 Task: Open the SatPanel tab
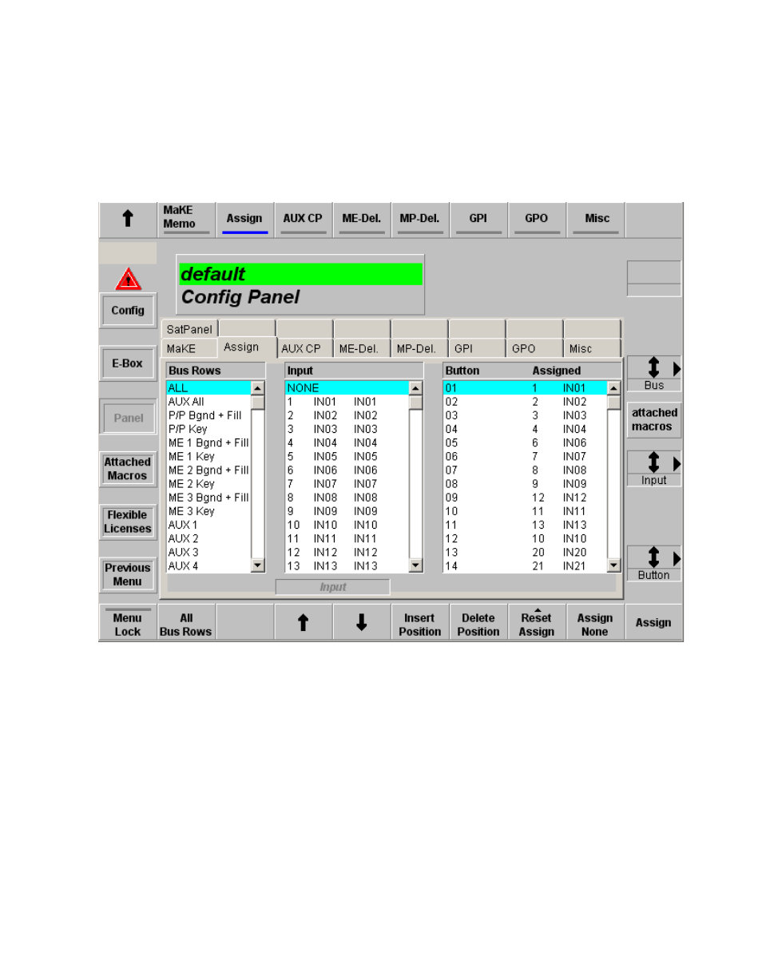[x=189, y=329]
